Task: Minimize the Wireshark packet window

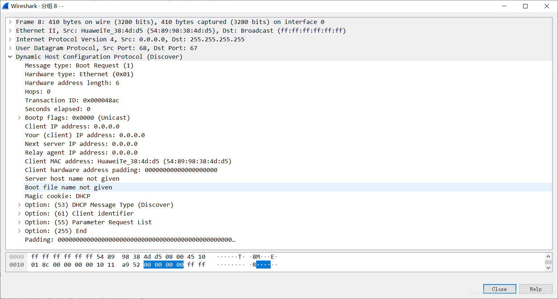Action: [x=504, y=6]
